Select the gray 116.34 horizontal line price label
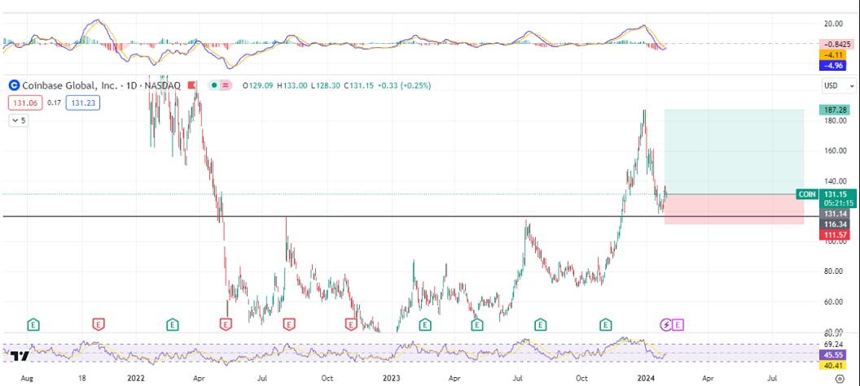This screenshot has height=386, width=860. pyautogui.click(x=836, y=224)
